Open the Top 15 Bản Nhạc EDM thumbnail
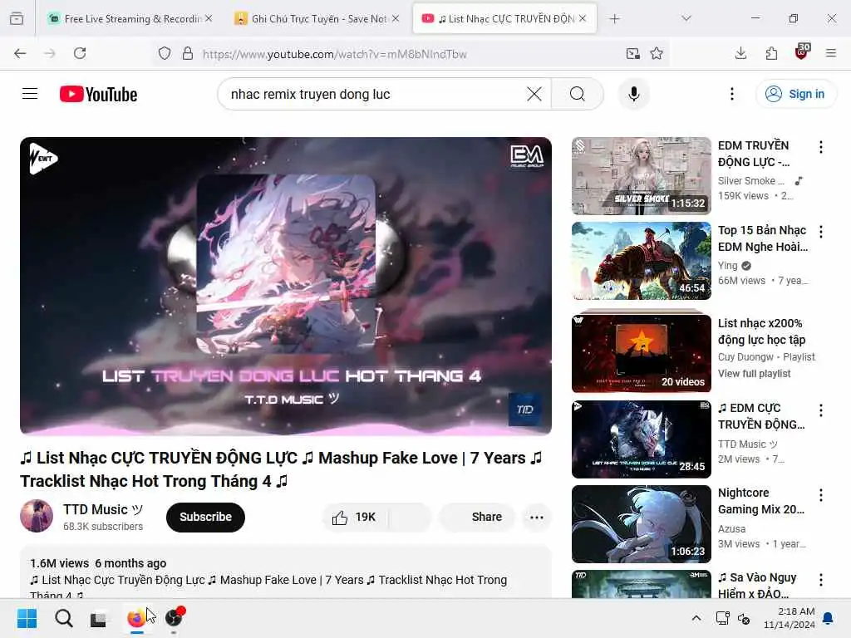The width and height of the screenshot is (851, 638). (x=641, y=260)
